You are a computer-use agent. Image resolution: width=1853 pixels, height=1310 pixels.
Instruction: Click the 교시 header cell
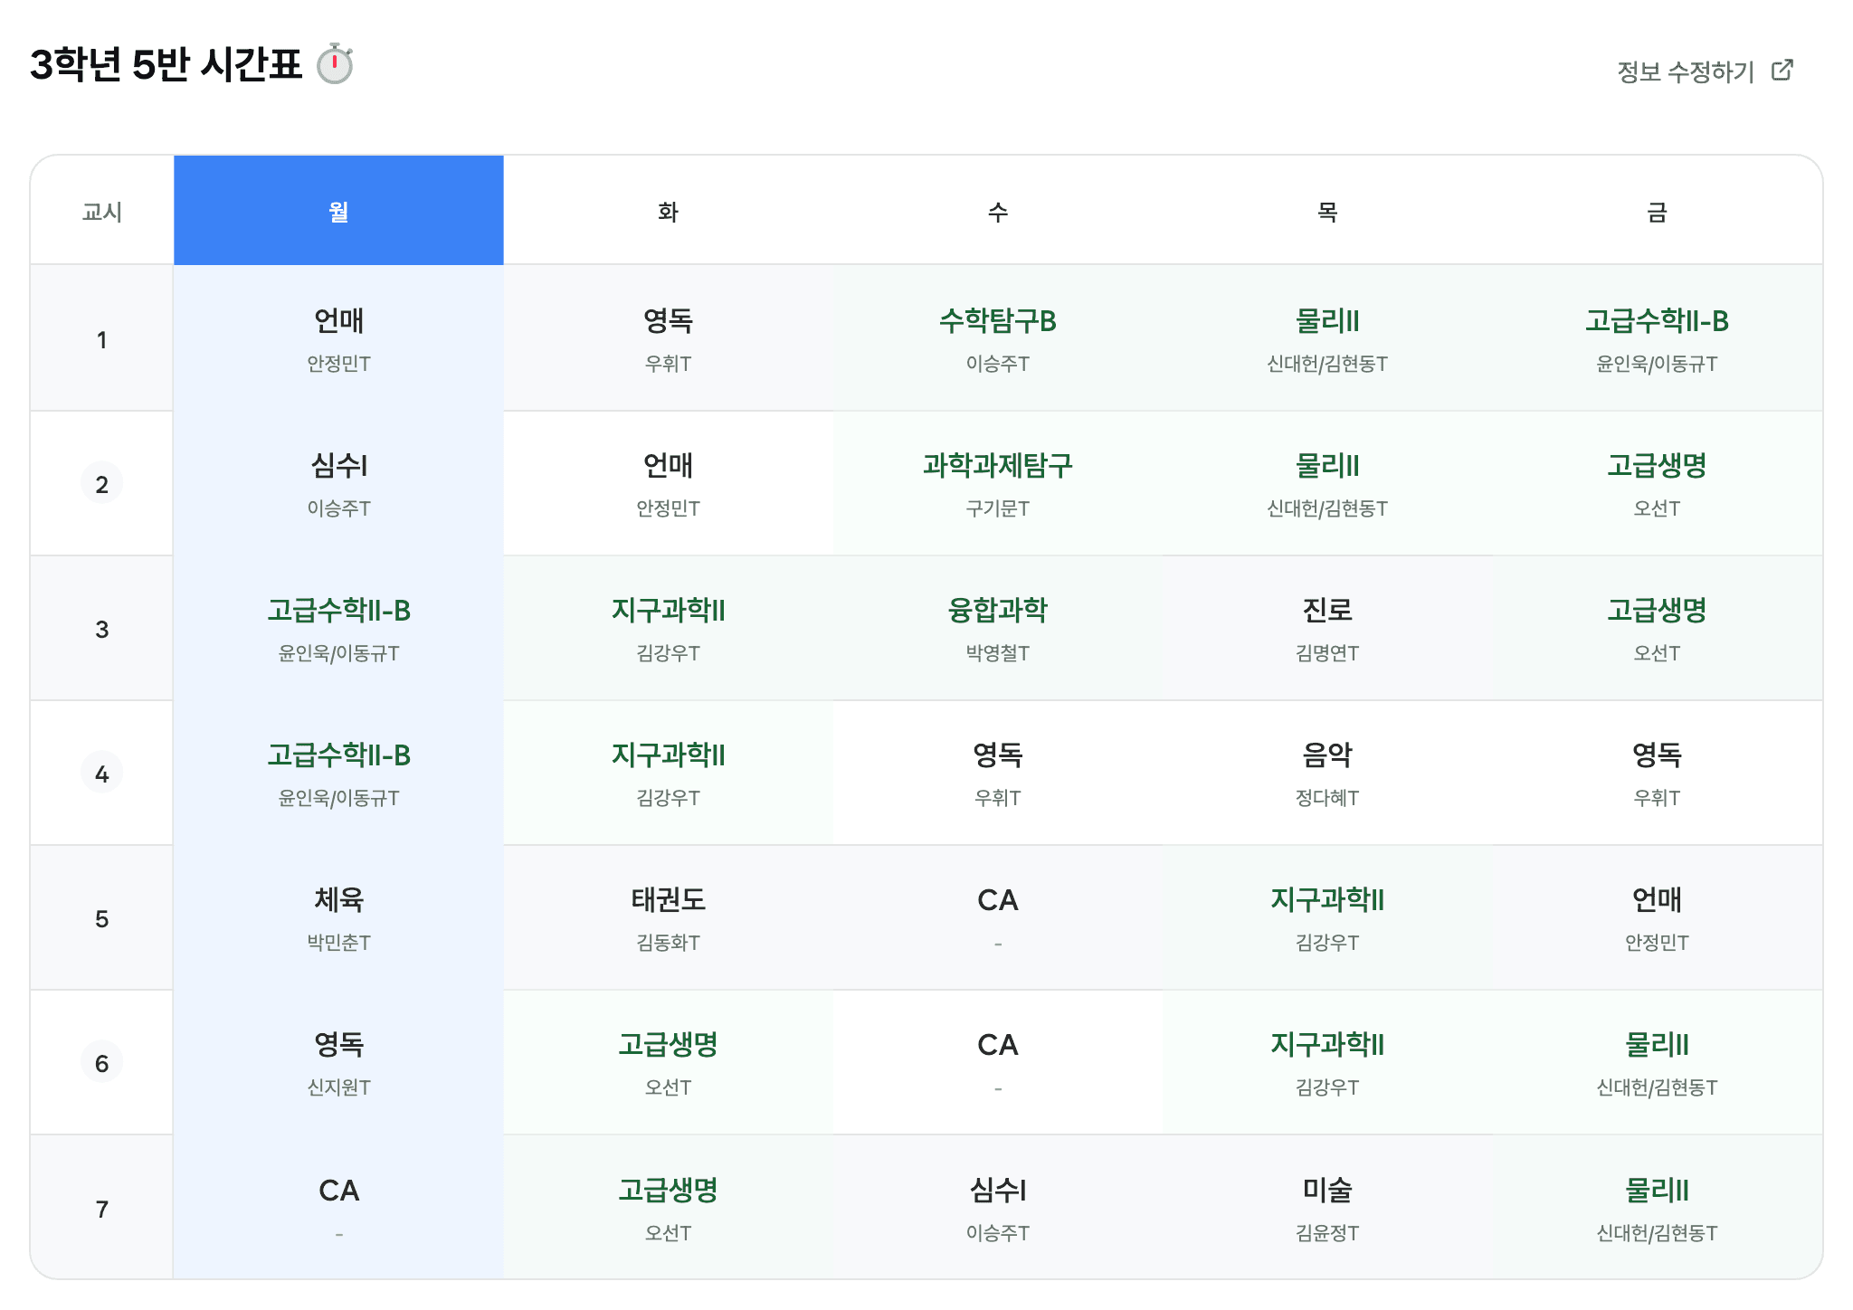(102, 212)
